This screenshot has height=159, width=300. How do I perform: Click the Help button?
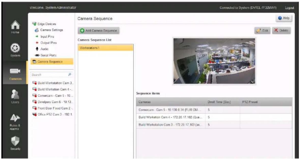coord(284,18)
